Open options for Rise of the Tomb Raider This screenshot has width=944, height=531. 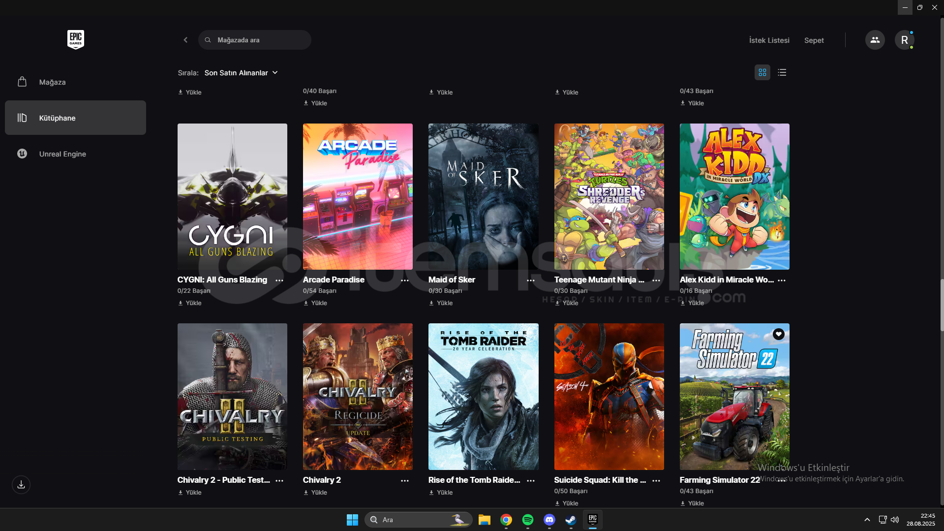pyautogui.click(x=531, y=480)
